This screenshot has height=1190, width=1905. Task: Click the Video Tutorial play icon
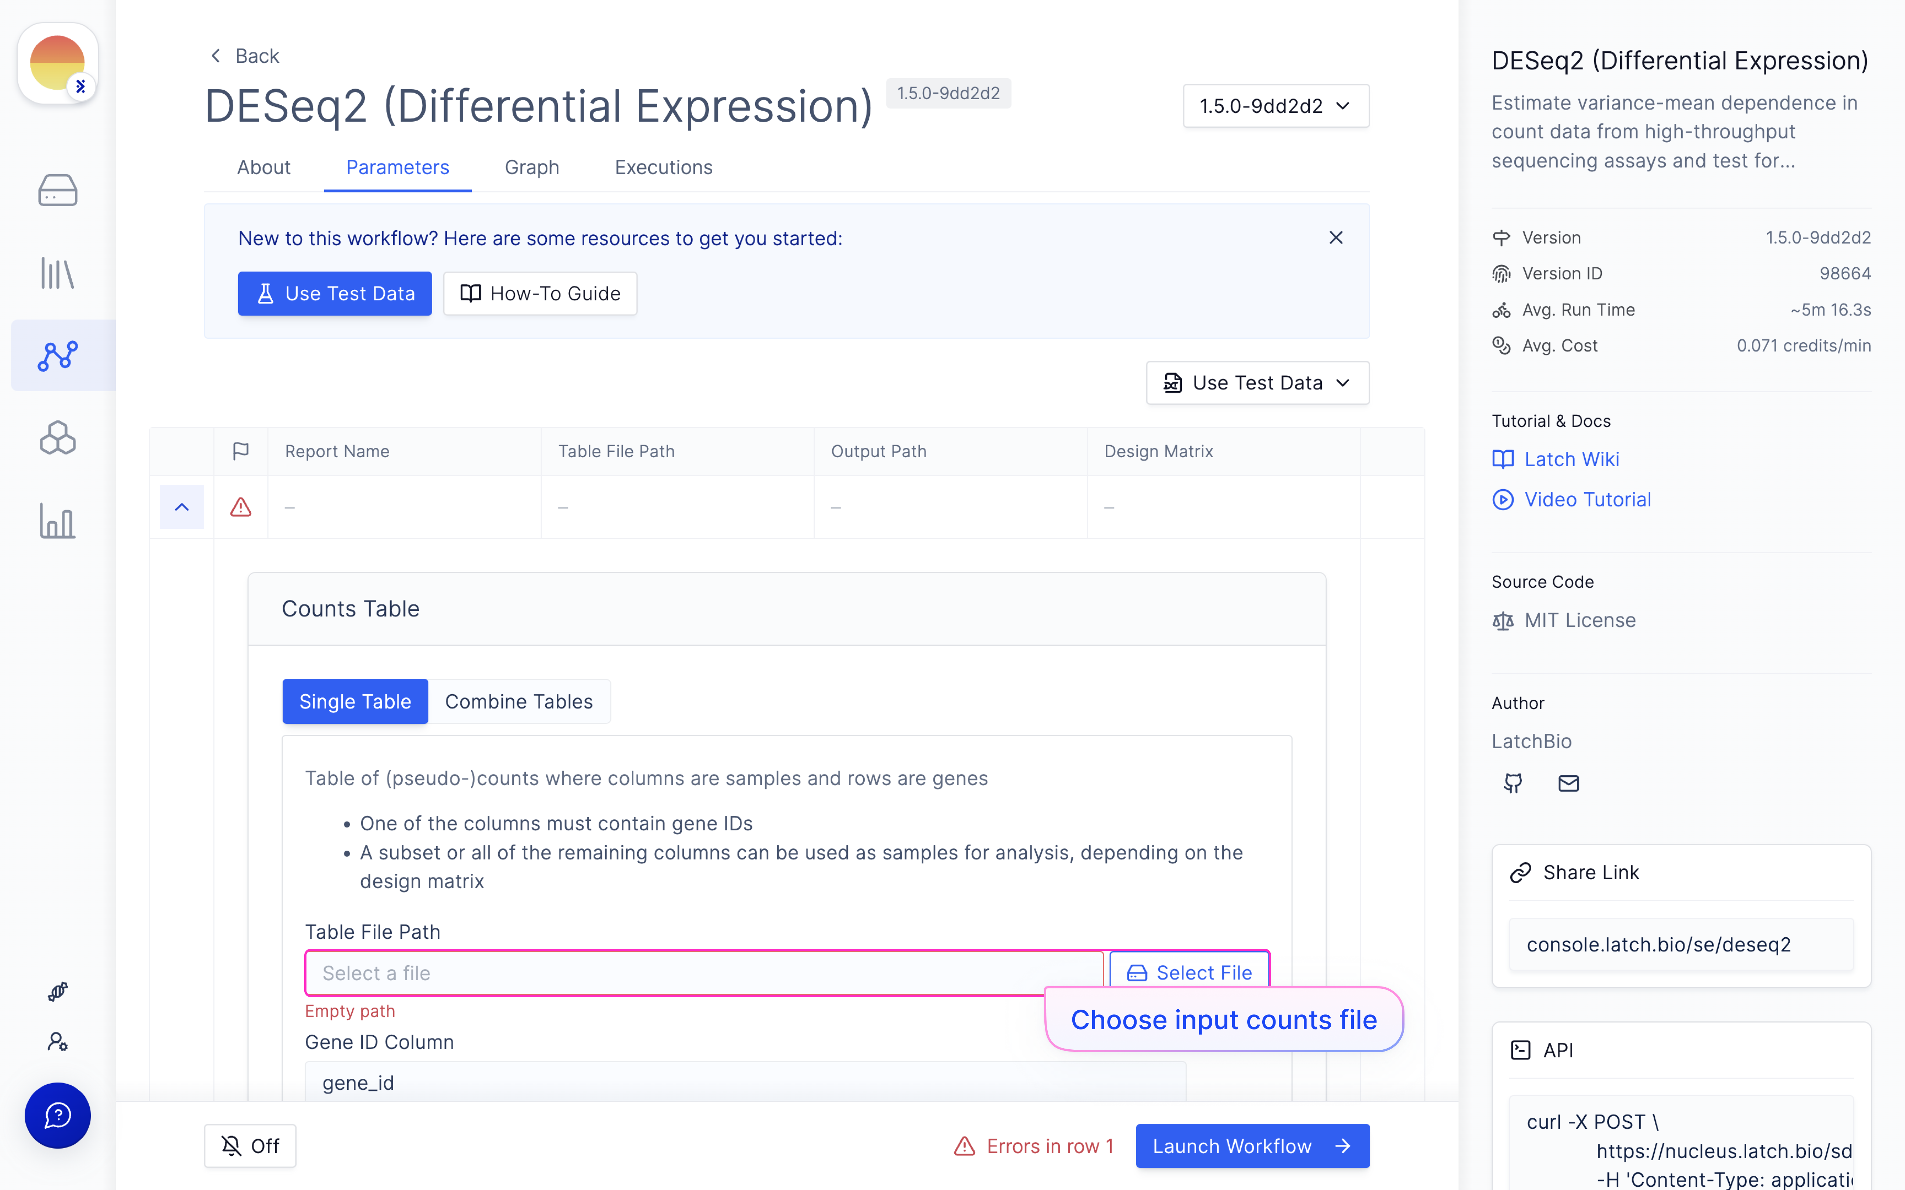coord(1503,500)
